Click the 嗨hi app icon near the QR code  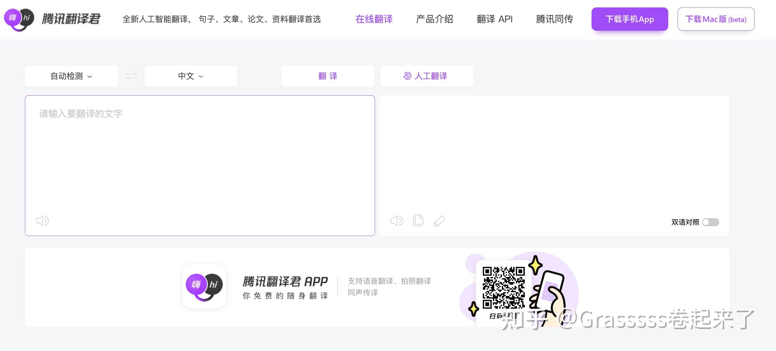pos(204,286)
